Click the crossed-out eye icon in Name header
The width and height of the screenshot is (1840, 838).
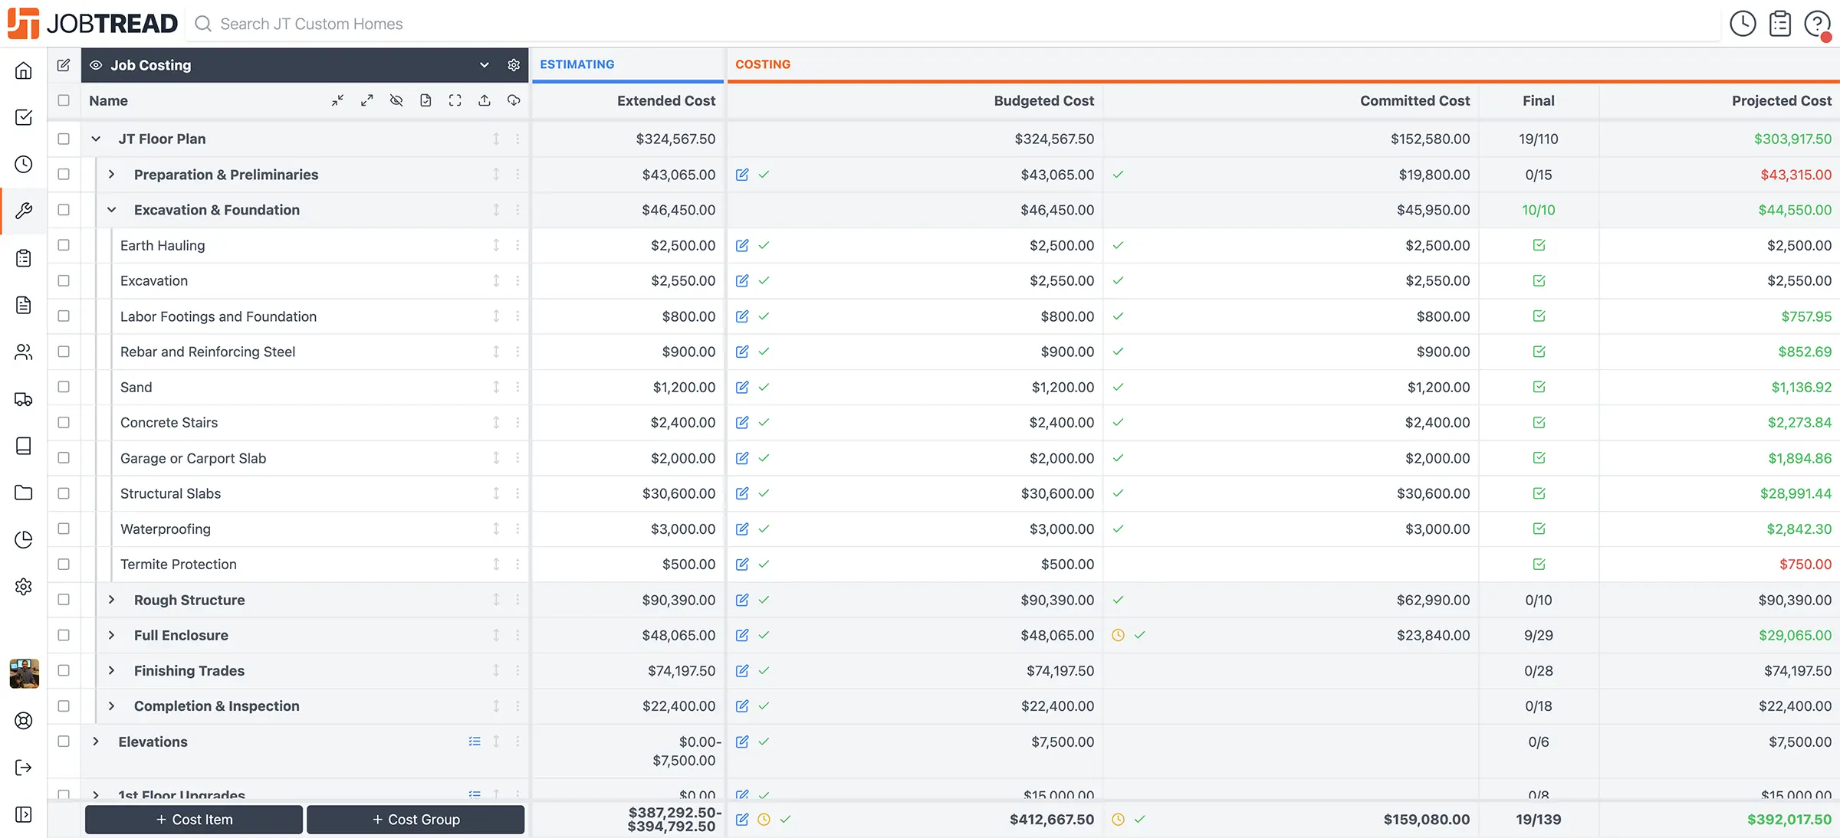pyautogui.click(x=396, y=100)
